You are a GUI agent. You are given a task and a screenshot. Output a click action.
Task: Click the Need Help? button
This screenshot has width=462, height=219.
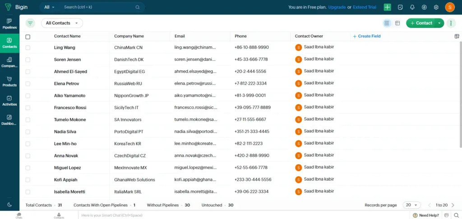(x=426, y=215)
